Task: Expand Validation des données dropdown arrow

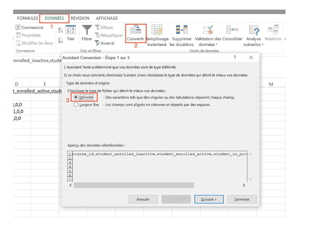Action: click(x=217, y=45)
